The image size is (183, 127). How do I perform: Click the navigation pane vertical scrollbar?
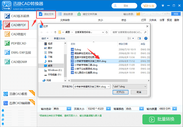[x=65, y=65]
